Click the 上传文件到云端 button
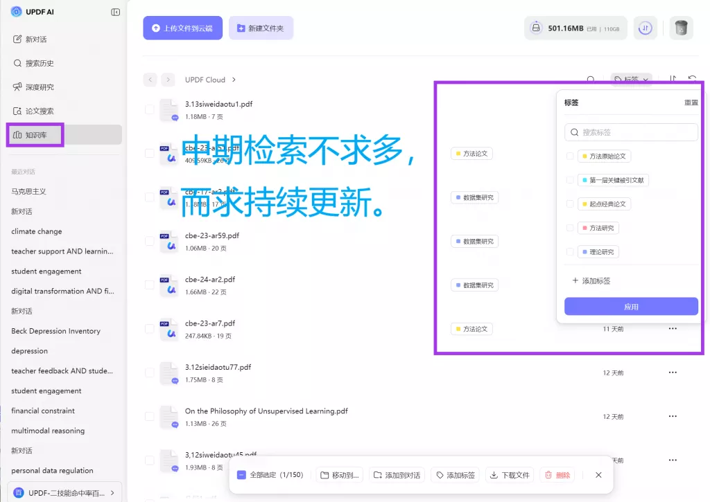This screenshot has width=710, height=502. [182, 28]
